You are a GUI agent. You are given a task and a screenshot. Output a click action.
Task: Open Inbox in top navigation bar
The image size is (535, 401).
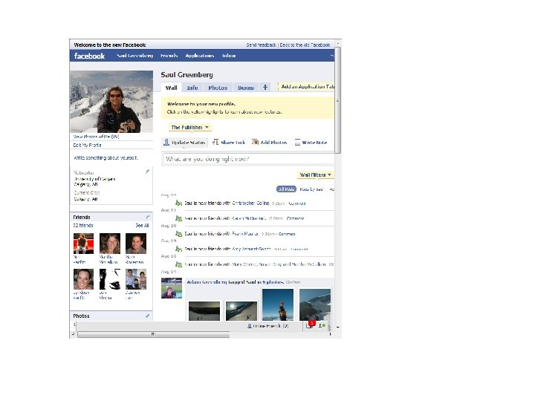pos(229,56)
